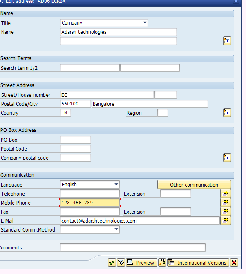
Task: Open the Title dropdown showing Company
Action: pos(104,23)
